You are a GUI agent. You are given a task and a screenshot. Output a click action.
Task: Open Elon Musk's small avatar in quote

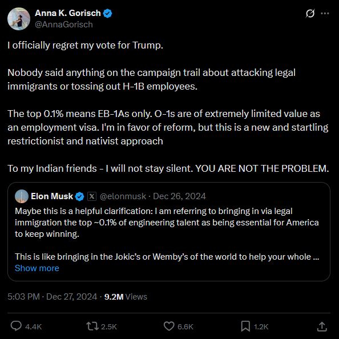(22, 196)
